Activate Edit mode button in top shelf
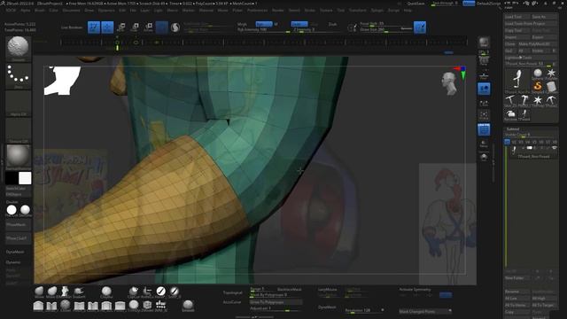 coord(94,27)
